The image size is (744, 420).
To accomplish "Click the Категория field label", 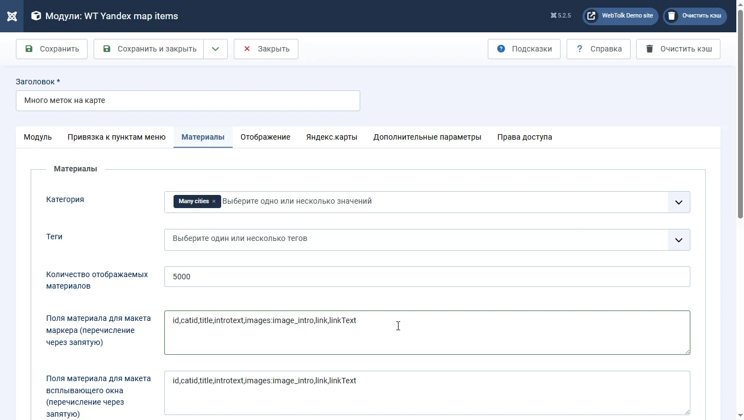I will (65, 199).
